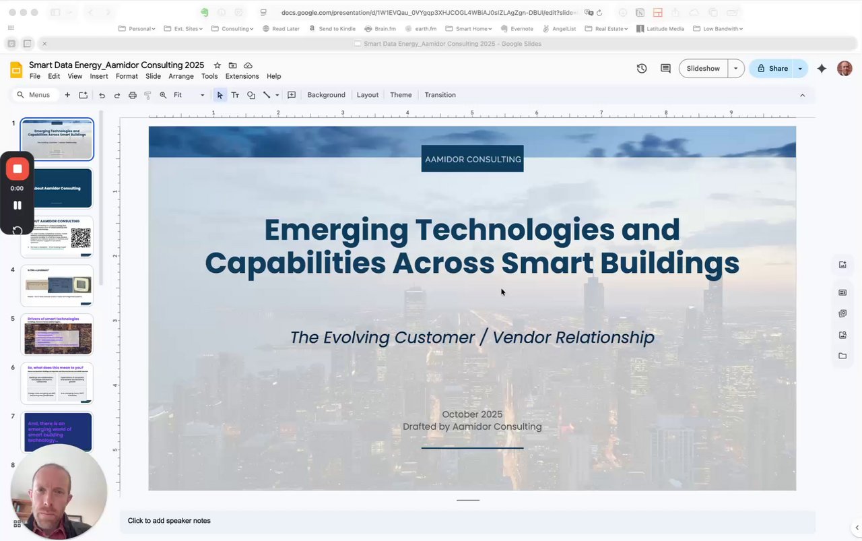Click the top icon in the right side panel
The height and width of the screenshot is (541, 862).
coord(842,265)
